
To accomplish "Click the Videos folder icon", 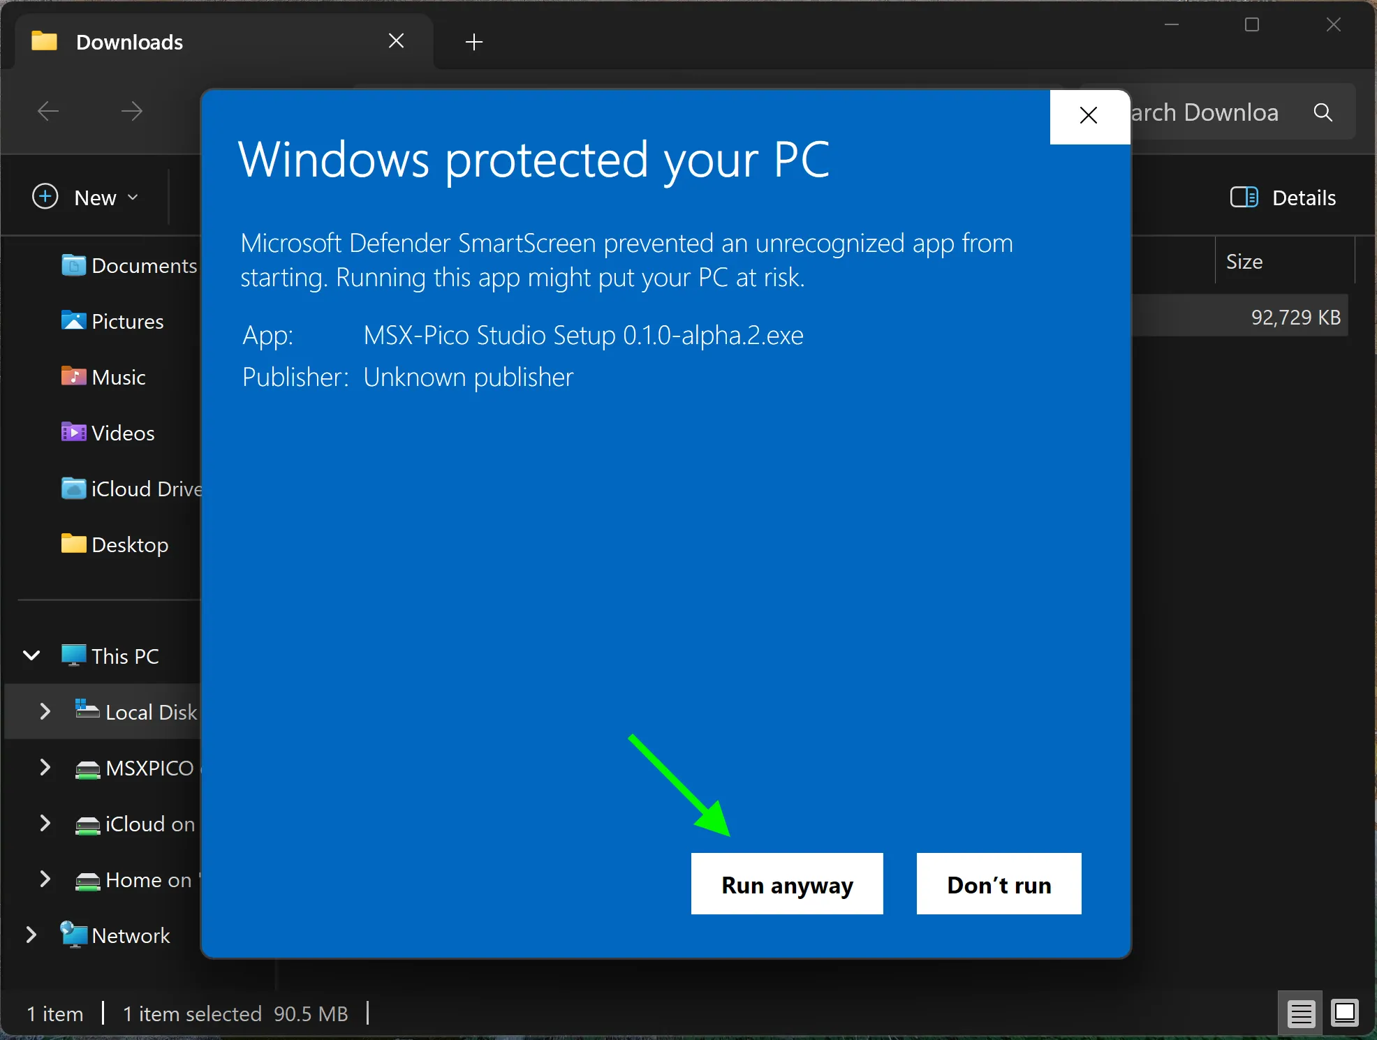I will pos(73,433).
